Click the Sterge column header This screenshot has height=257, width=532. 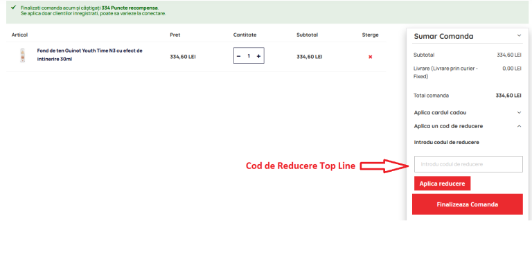(370, 35)
